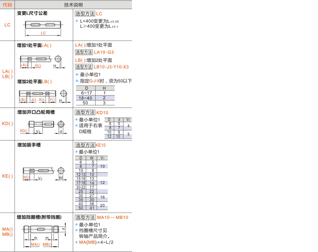Click the LA() single flat shaft diagram
The width and height of the screenshot is (318, 252).
[42, 61]
